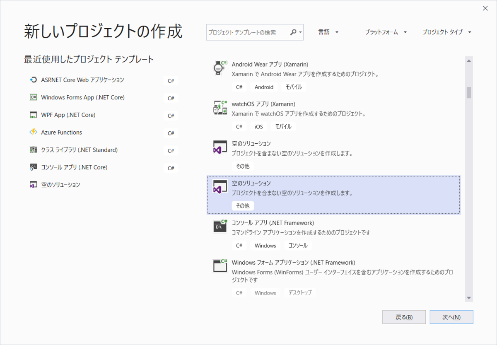Click the コンソール アプリ (.NET Framework) icon
The height and width of the screenshot is (345, 497).
pyautogui.click(x=220, y=226)
